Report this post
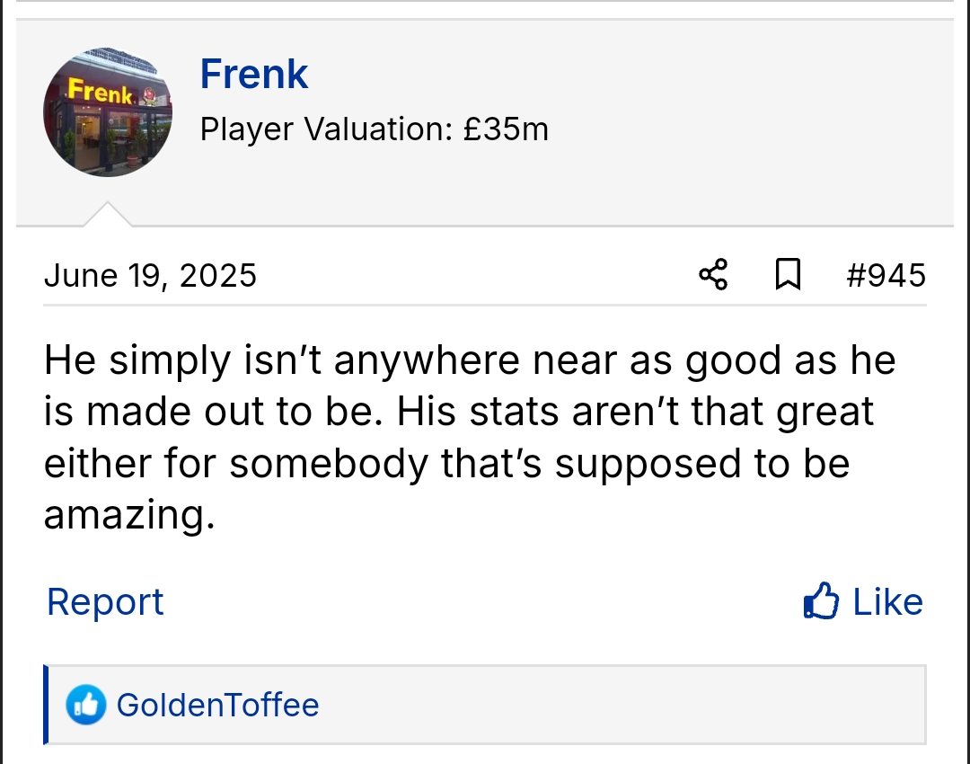The width and height of the screenshot is (970, 764). pyautogui.click(x=105, y=601)
